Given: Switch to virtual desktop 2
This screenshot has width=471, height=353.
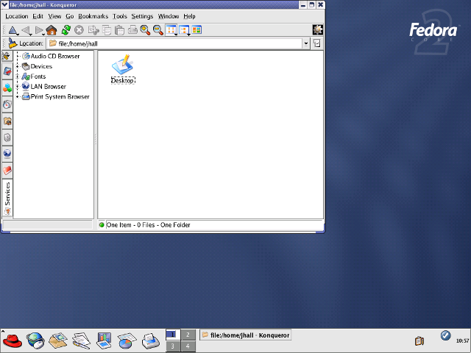Looking at the screenshot, I should pyautogui.click(x=188, y=335).
